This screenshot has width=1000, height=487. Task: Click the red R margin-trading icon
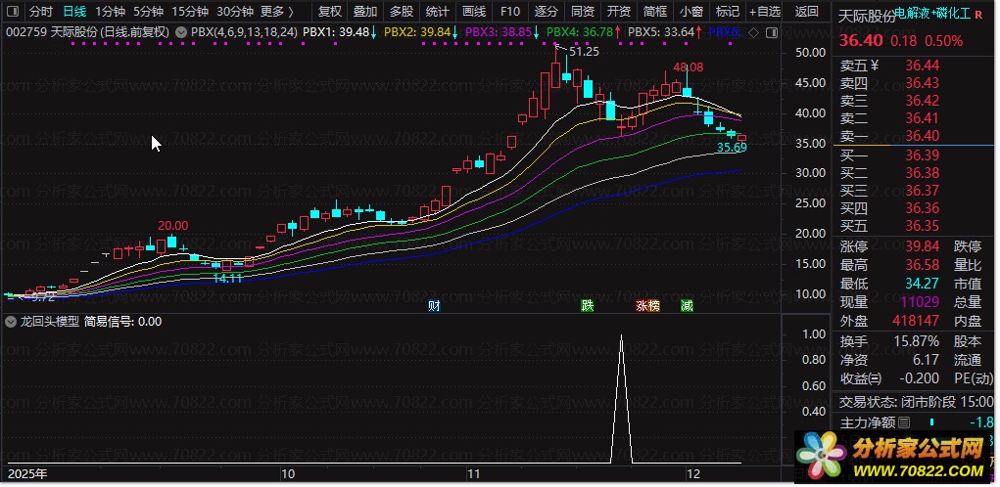coord(978,14)
